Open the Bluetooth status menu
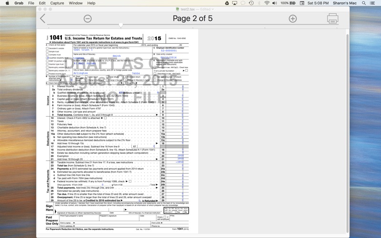The image size is (381, 238). click(259, 3)
